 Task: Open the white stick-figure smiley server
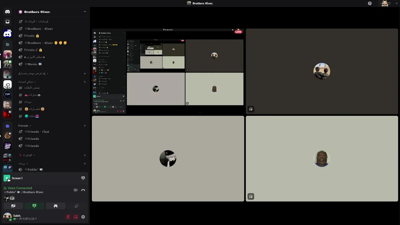point(7,84)
